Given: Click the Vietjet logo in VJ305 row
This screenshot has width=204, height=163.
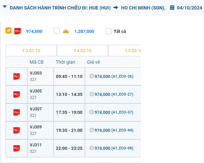Looking at the screenshot, I should 17,94.
